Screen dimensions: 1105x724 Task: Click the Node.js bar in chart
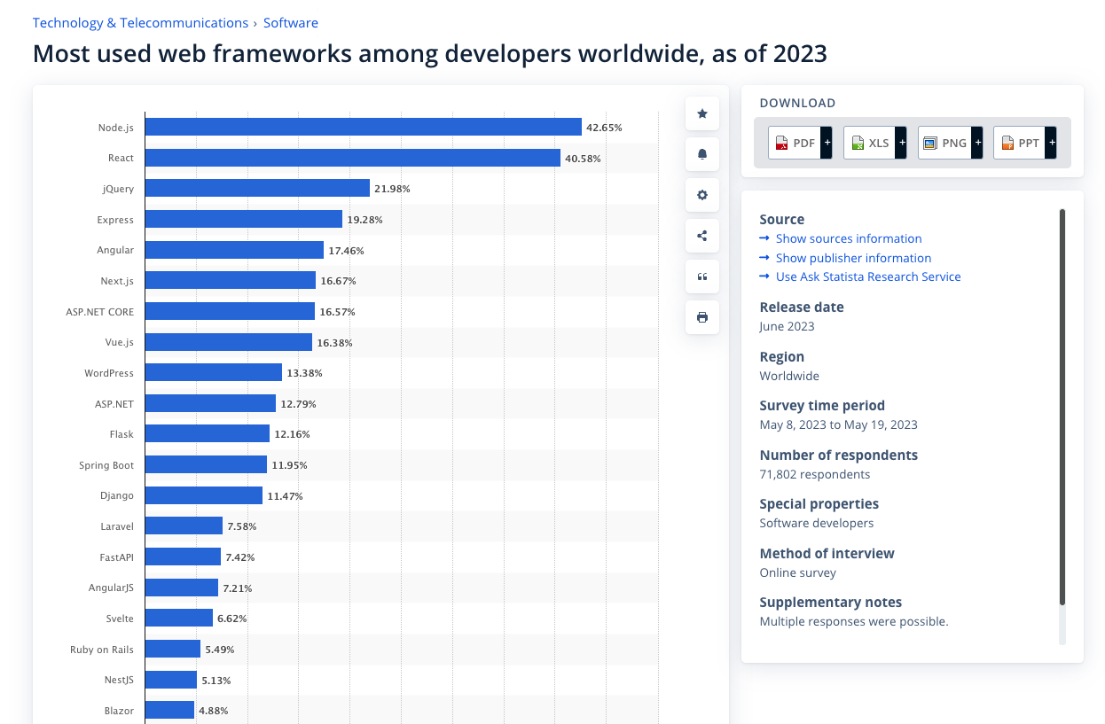pyautogui.click(x=363, y=127)
